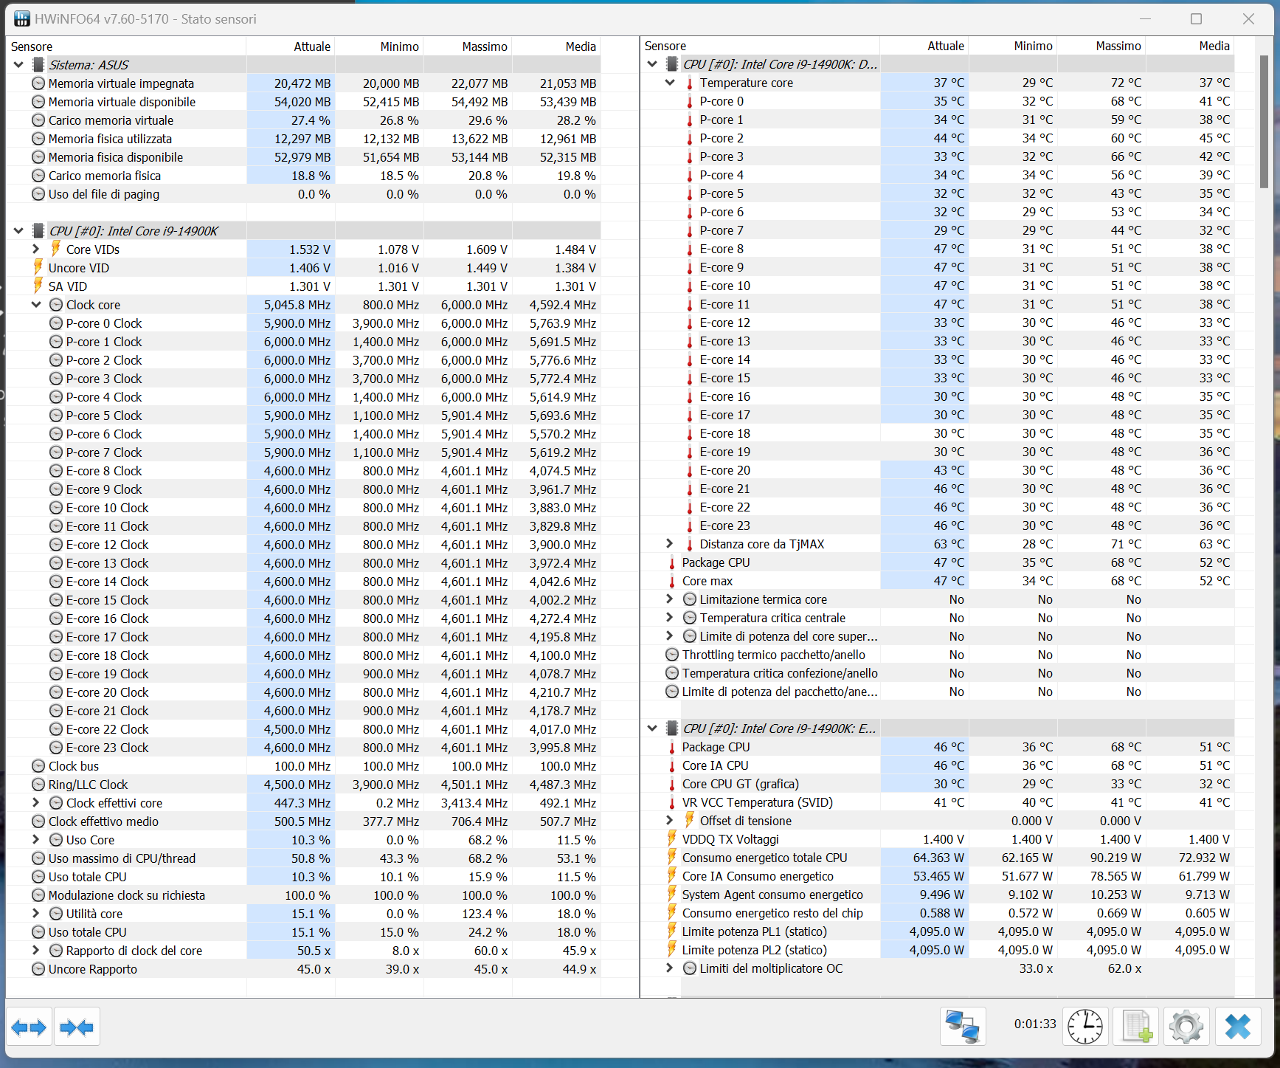The height and width of the screenshot is (1068, 1280).
Task: Click the lightning icon beside VDDQ TX Voltaggi
Action: (672, 838)
